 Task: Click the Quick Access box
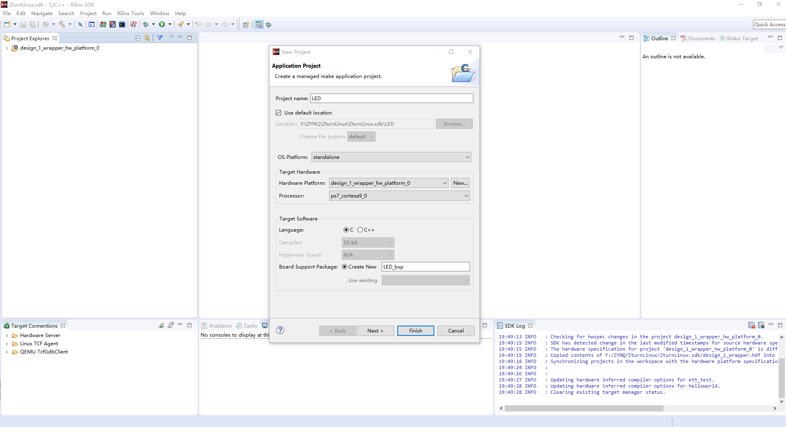[770, 25]
